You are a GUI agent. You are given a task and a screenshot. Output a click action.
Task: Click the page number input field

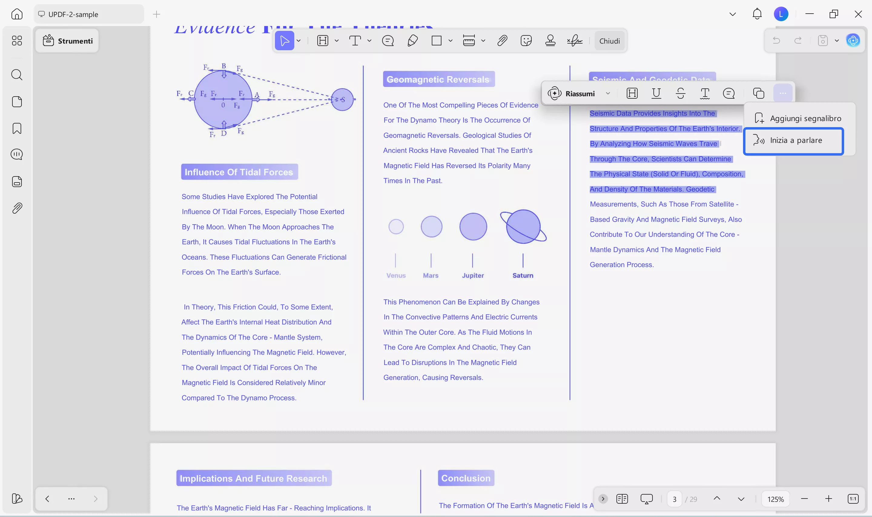(675, 499)
